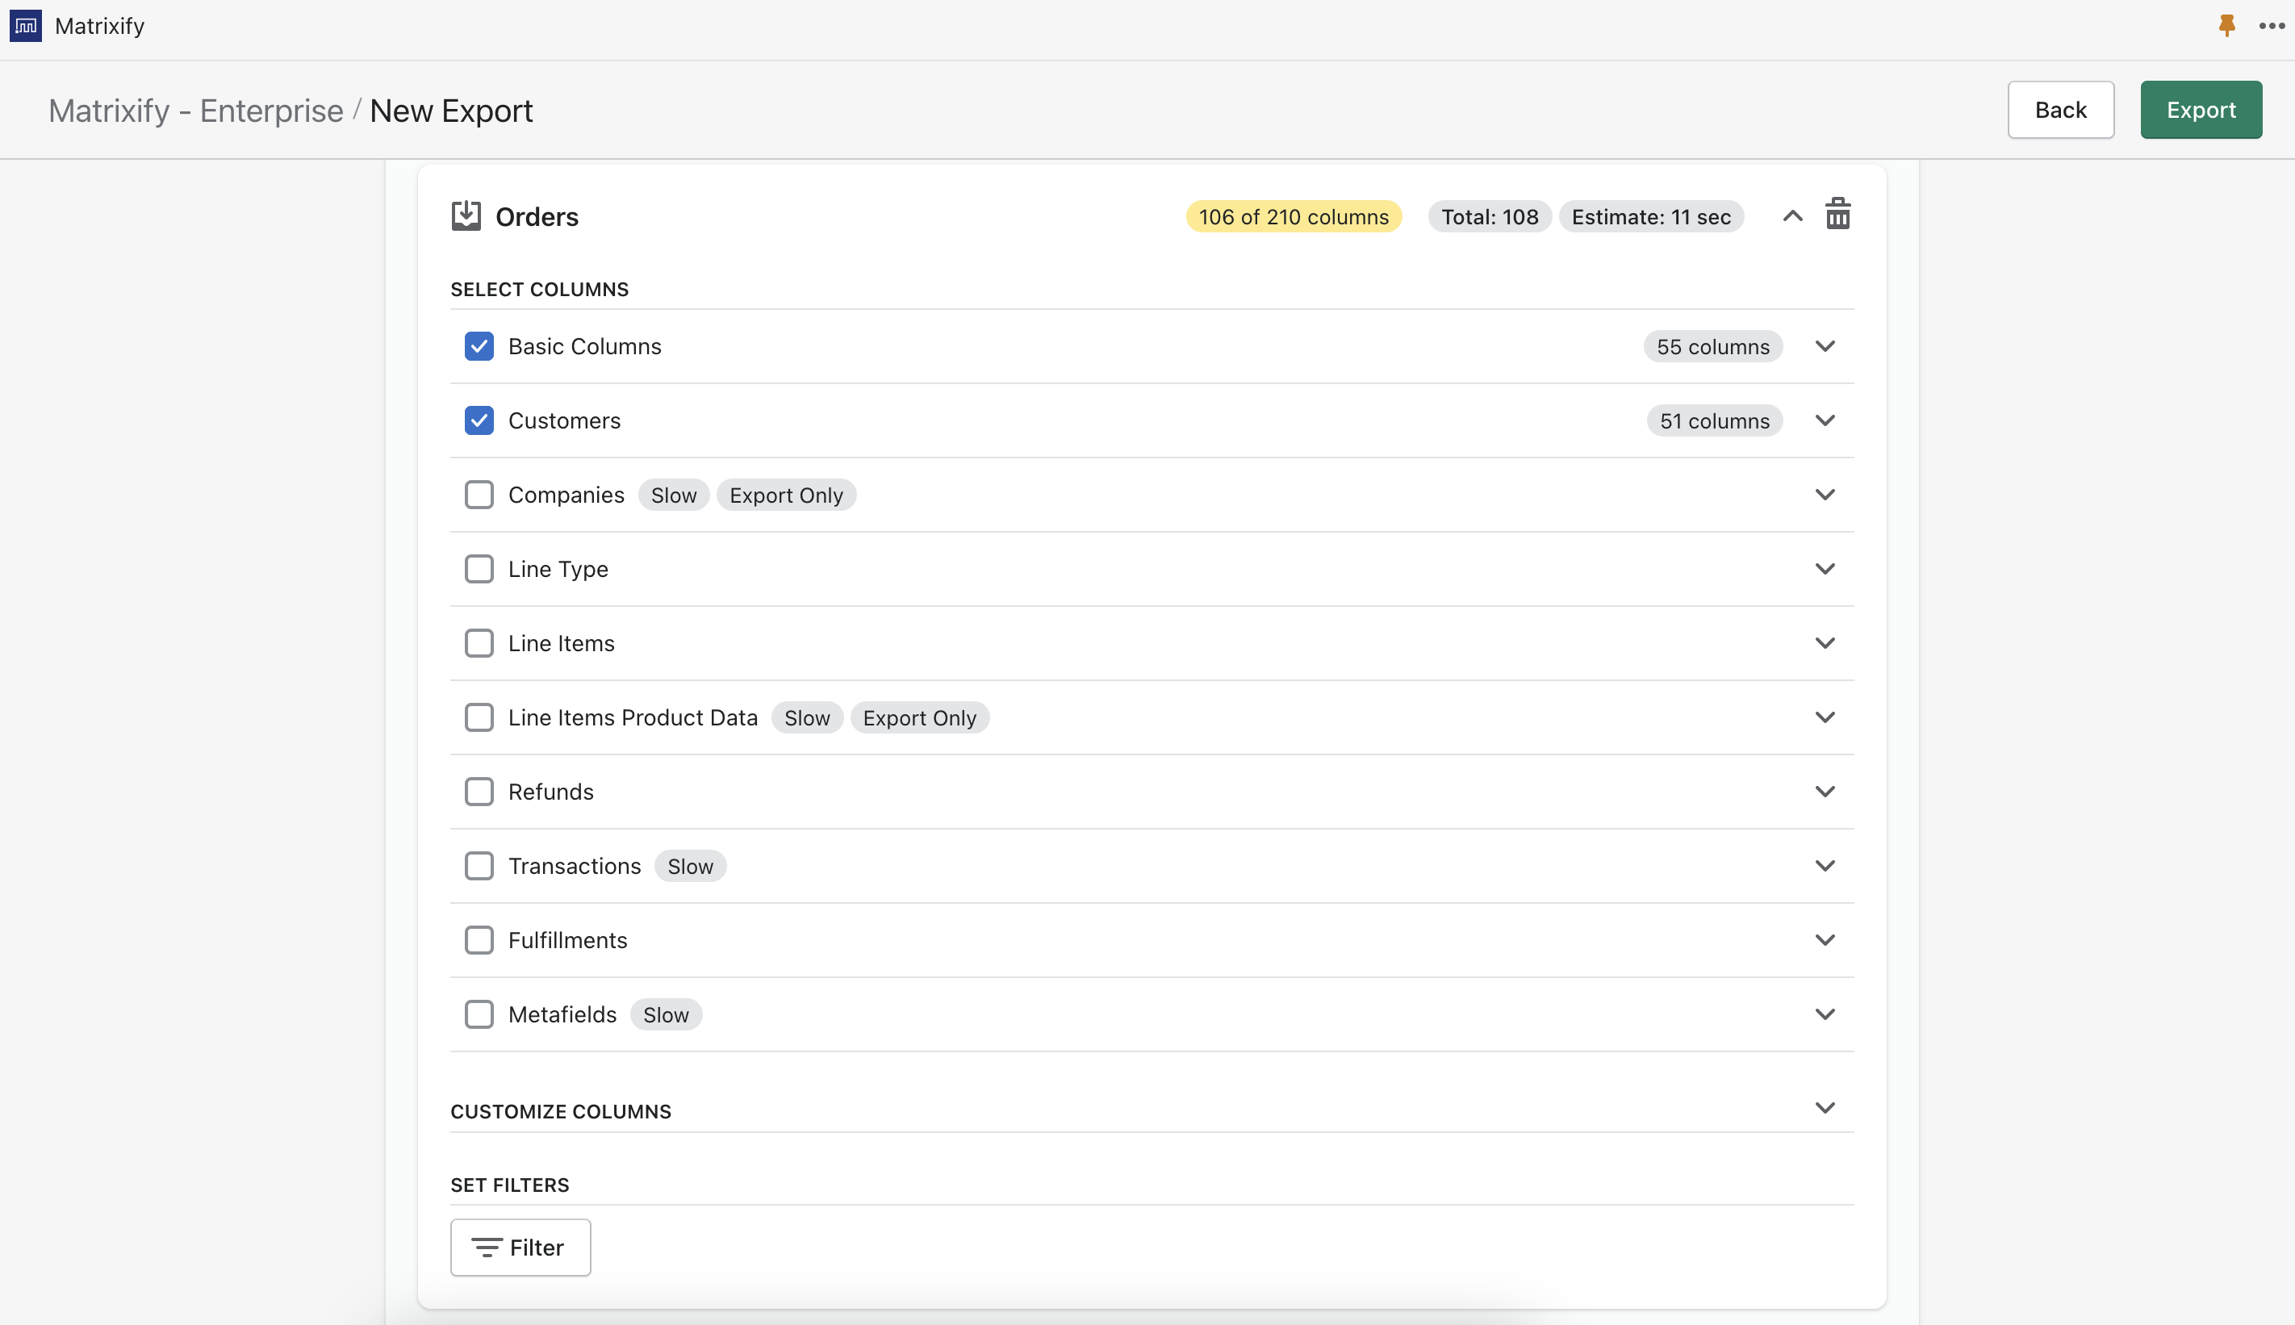Expand the Customize Columns section

pyautogui.click(x=1825, y=1107)
